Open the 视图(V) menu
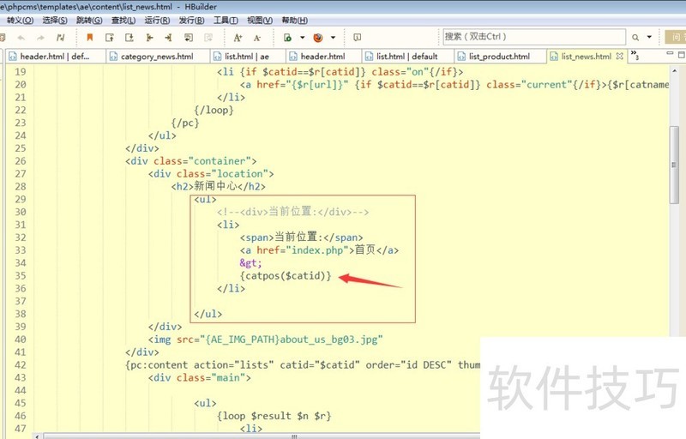 (260, 20)
